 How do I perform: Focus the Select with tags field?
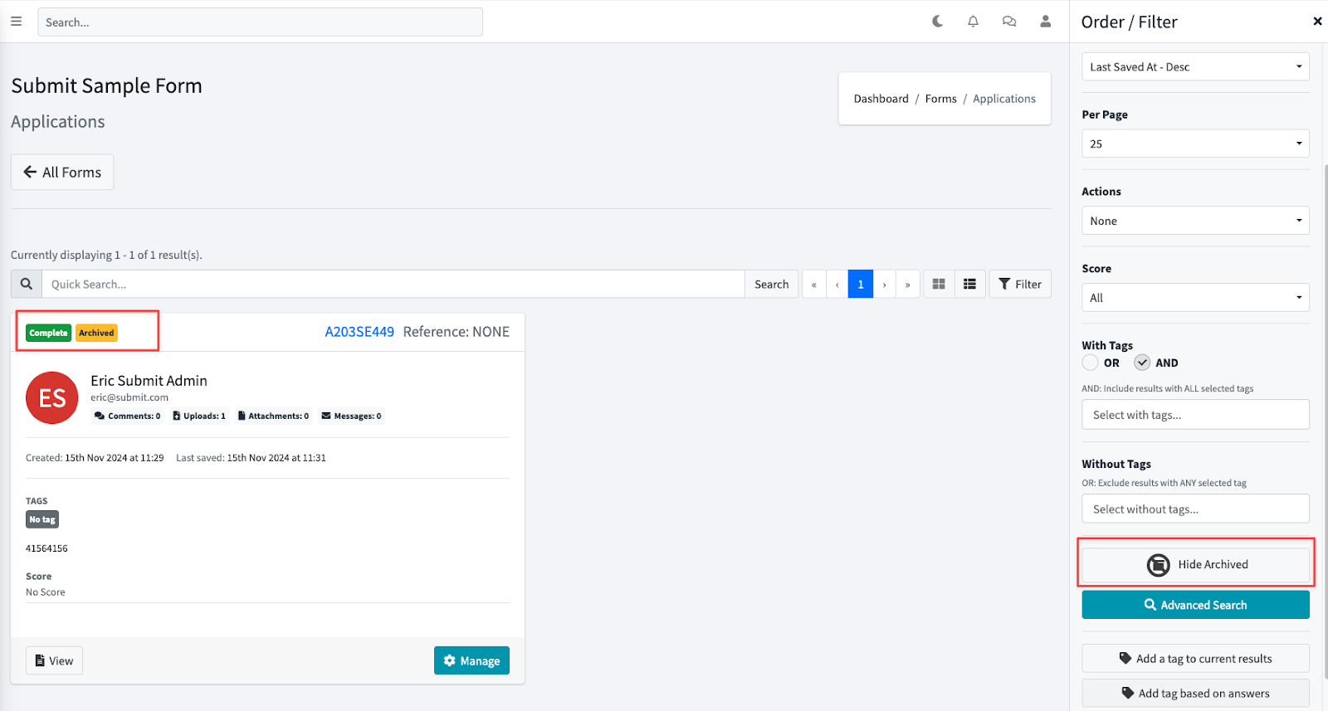(x=1195, y=415)
